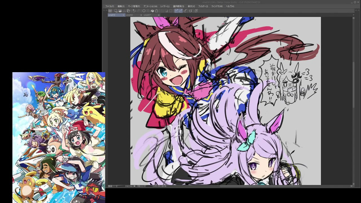Click the Export for web icon
The width and height of the screenshot is (361, 203).
click(129, 11)
